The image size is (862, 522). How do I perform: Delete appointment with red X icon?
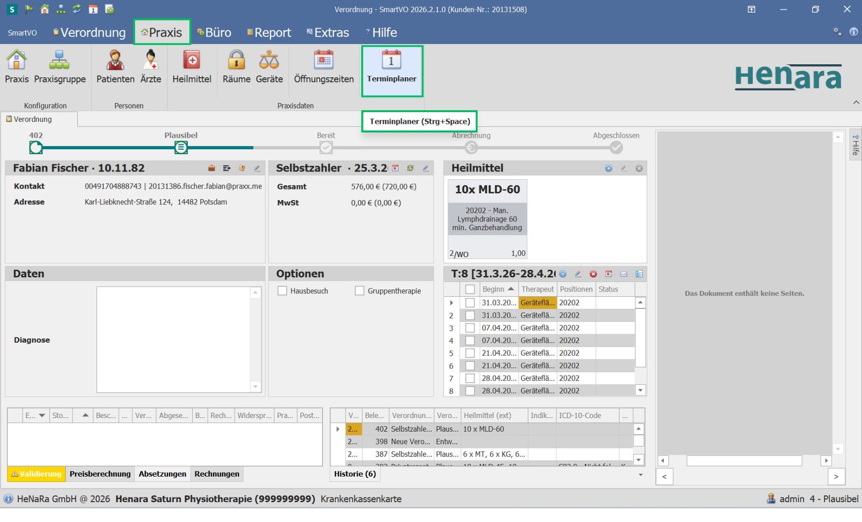click(x=593, y=274)
